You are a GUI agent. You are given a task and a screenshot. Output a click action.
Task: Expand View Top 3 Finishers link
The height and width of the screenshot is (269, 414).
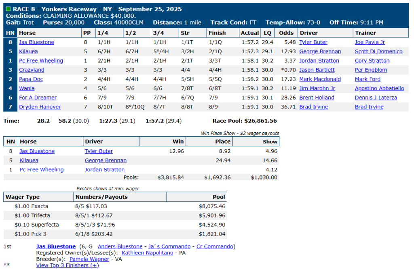click(67, 265)
